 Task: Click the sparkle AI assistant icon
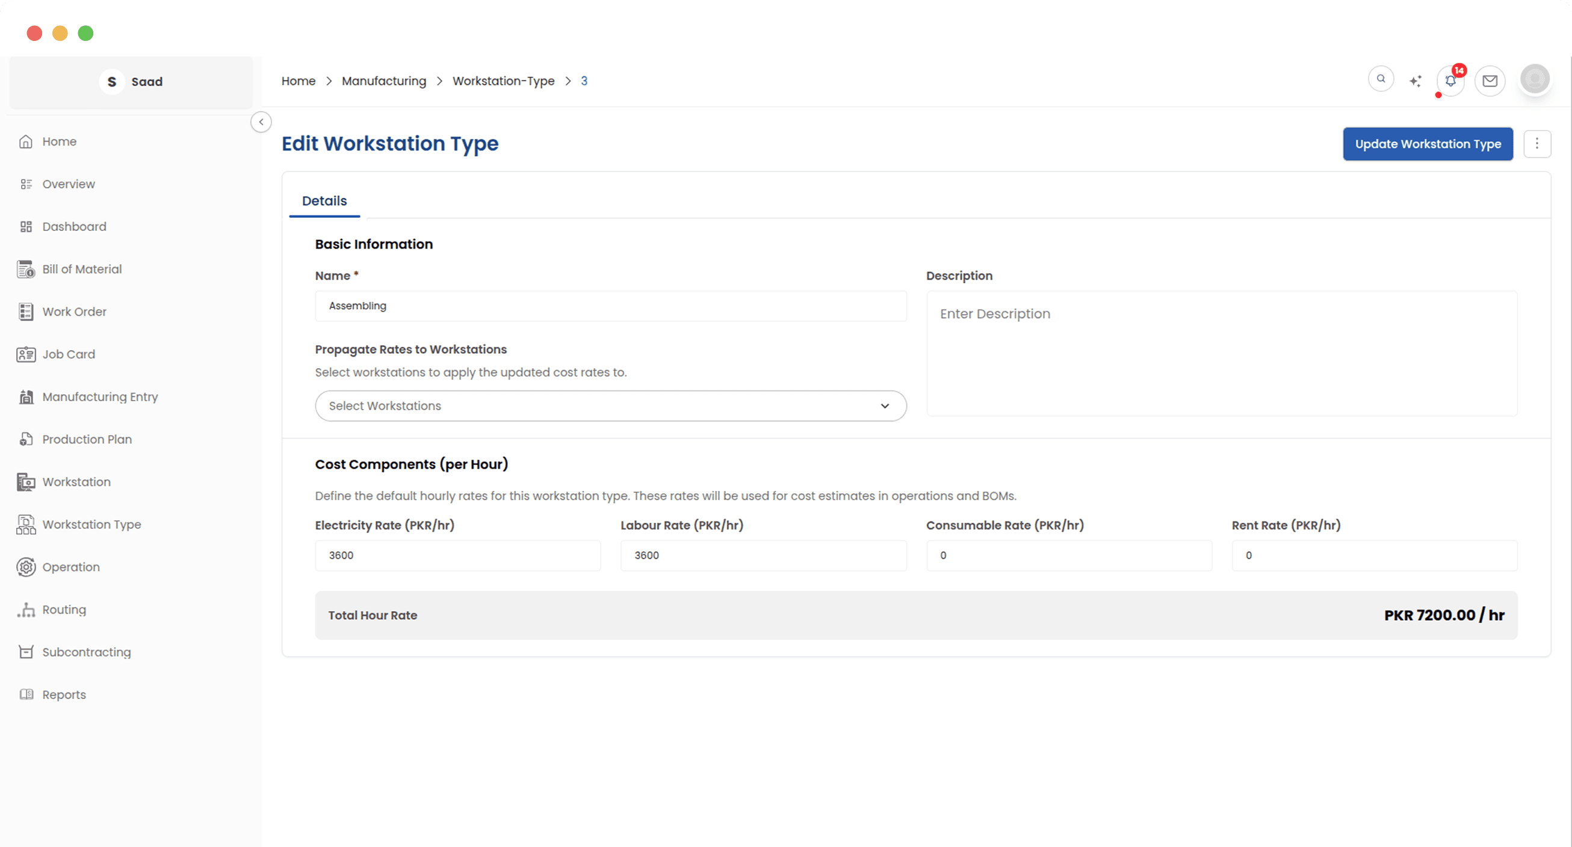coord(1416,80)
